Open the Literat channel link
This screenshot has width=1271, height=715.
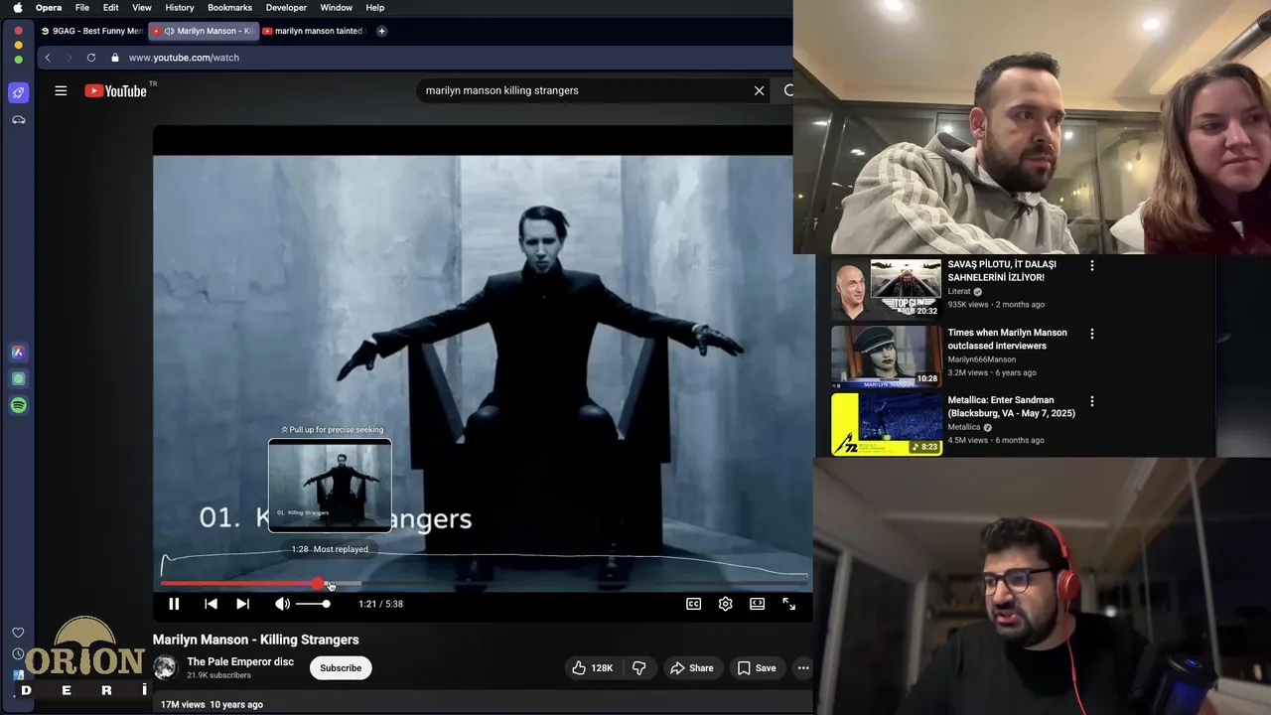coord(958,291)
